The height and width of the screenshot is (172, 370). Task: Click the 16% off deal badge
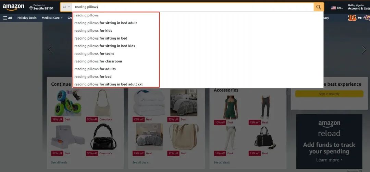tap(57, 119)
